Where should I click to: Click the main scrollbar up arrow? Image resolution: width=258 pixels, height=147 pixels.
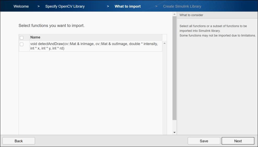(175, 14)
